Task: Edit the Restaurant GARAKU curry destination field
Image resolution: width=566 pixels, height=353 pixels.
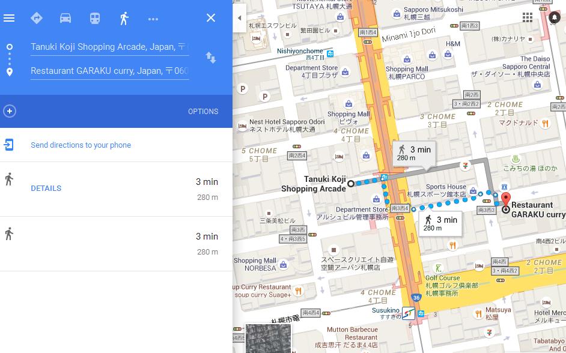Action: [x=110, y=71]
